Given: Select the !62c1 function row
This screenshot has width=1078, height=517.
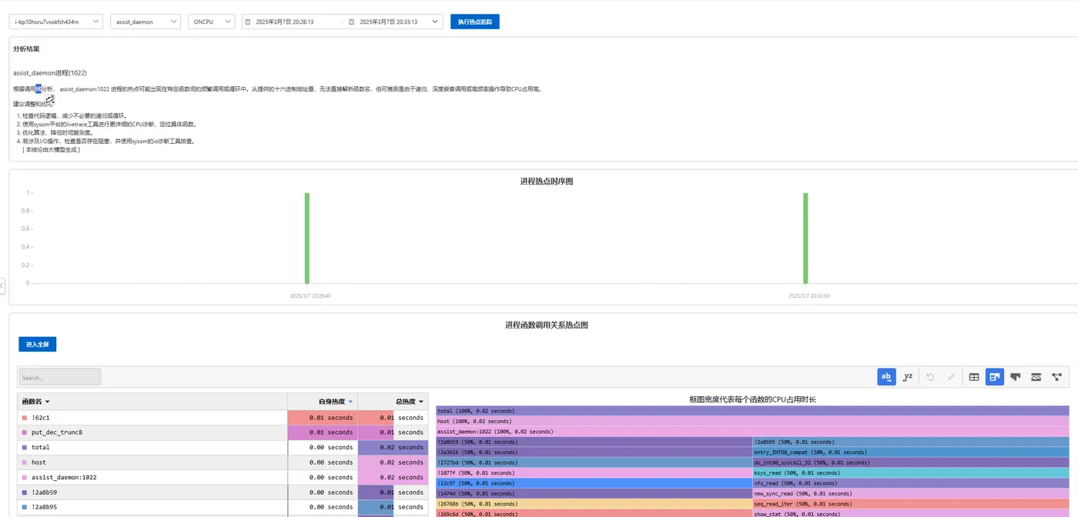Looking at the screenshot, I should tap(223, 418).
